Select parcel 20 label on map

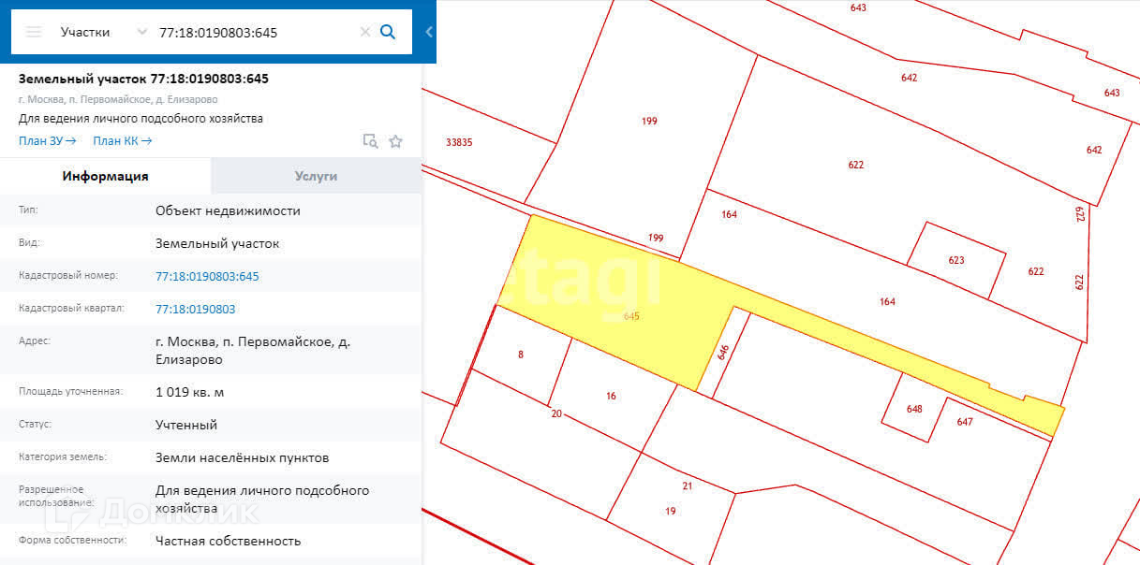click(556, 413)
